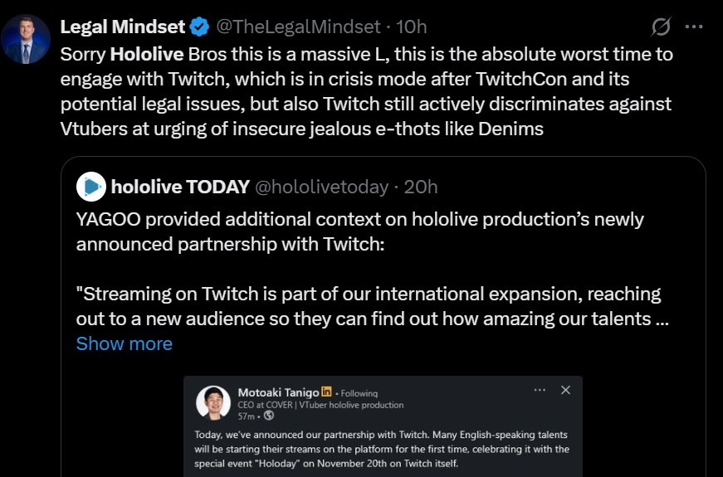The height and width of the screenshot is (477, 723).
Task: Open Legal Mindset's profile avatar
Action: point(27,39)
